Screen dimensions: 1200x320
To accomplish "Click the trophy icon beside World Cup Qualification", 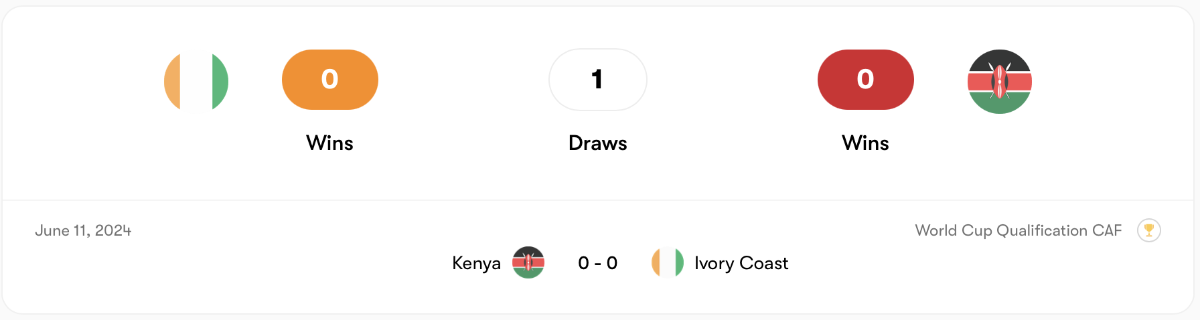I will [1148, 230].
